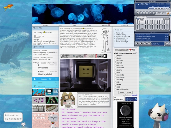Click the site button code textarea

[x=119, y=99]
